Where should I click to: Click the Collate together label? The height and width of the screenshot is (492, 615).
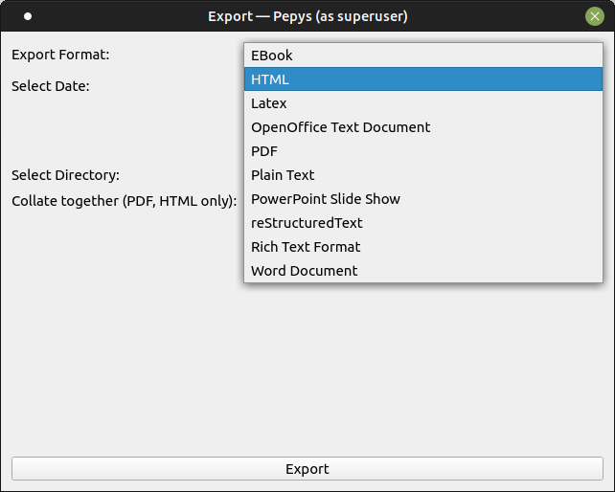pyautogui.click(x=124, y=201)
